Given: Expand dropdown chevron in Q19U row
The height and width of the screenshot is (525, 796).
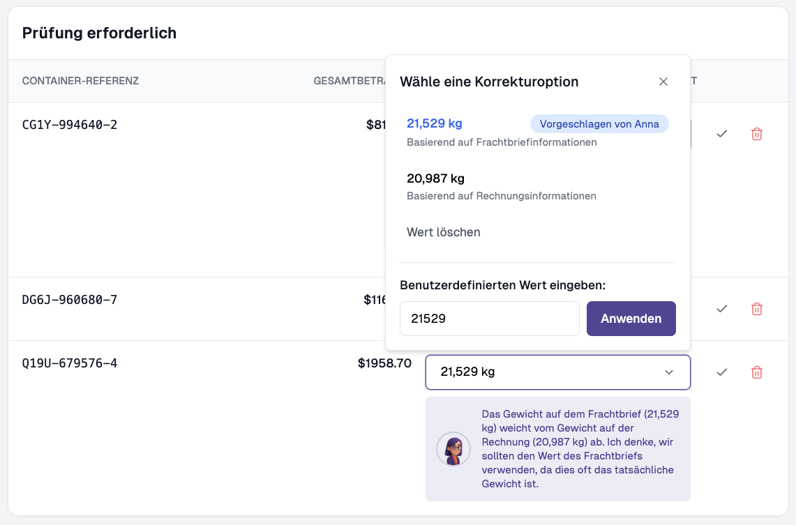Looking at the screenshot, I should 668,372.
